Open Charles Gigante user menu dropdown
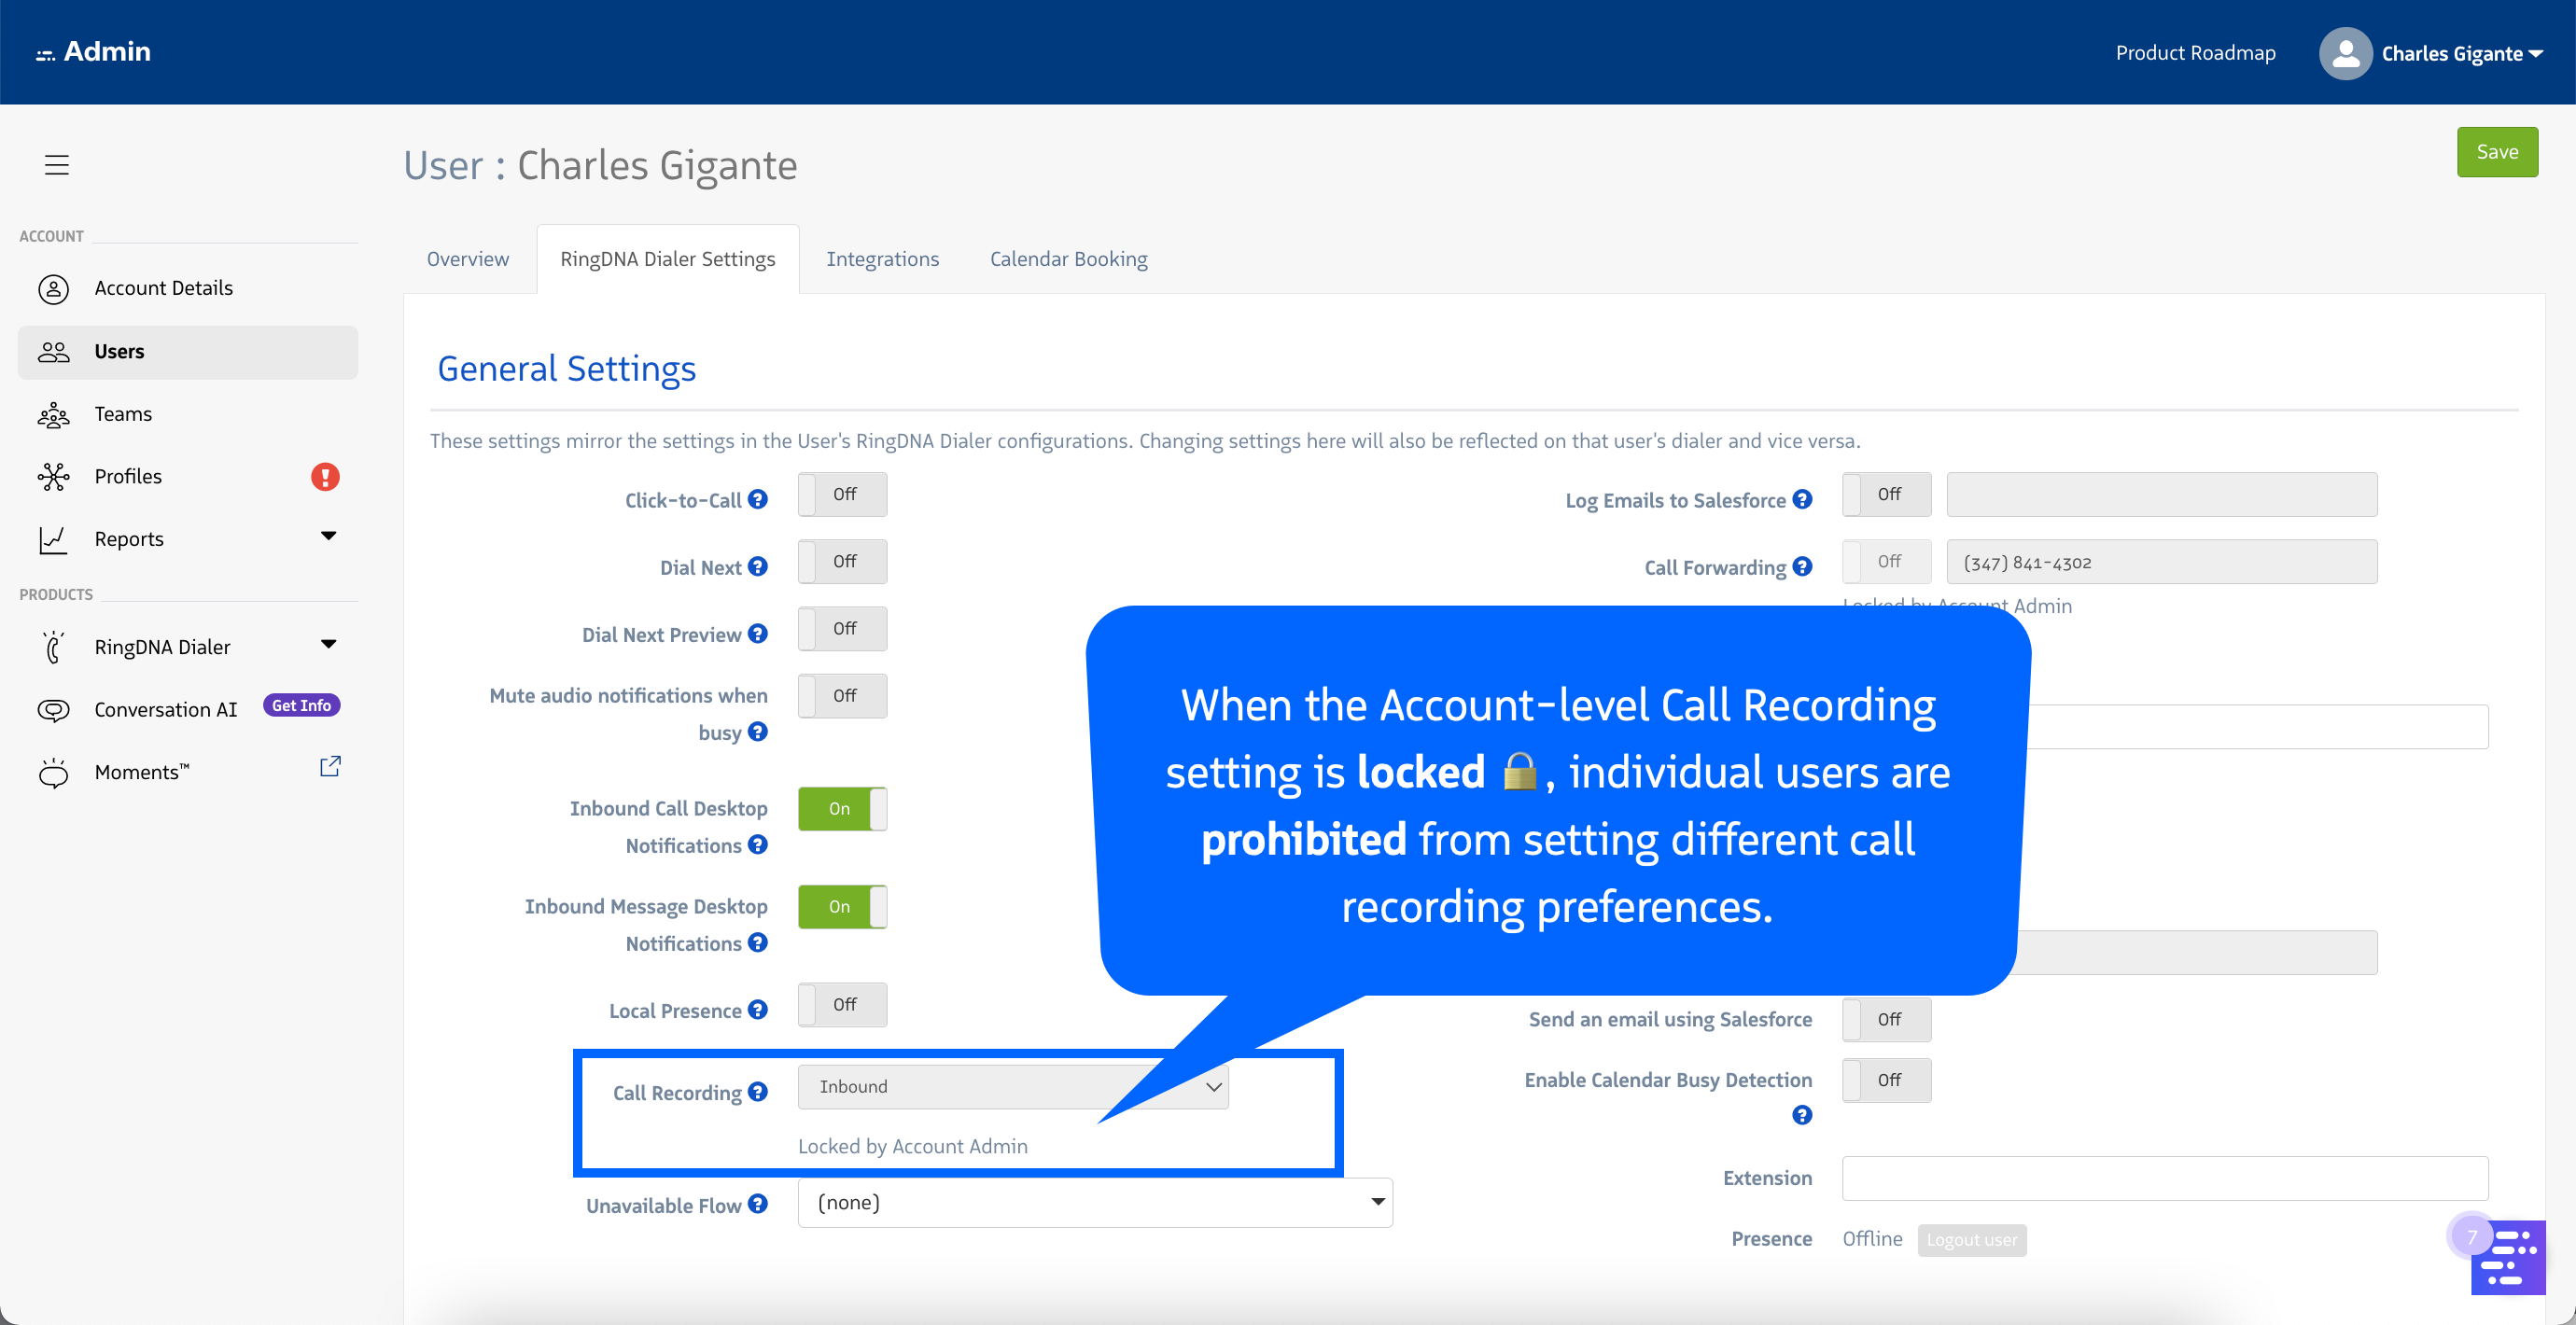The height and width of the screenshot is (1325, 2576). point(2462,54)
